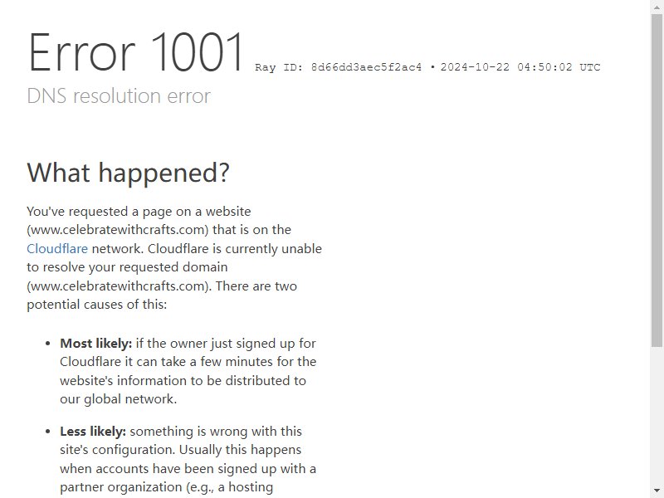Click the potential causes of this: text
The height and width of the screenshot is (498, 664).
click(x=97, y=305)
